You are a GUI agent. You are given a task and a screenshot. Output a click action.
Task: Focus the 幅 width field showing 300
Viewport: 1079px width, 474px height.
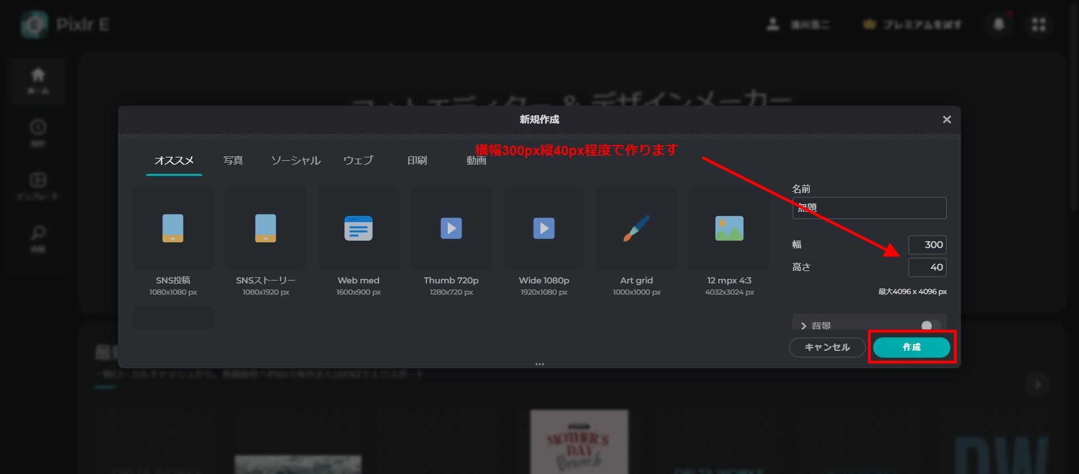927,245
